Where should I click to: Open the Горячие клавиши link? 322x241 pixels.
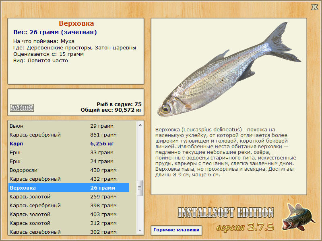(176, 230)
